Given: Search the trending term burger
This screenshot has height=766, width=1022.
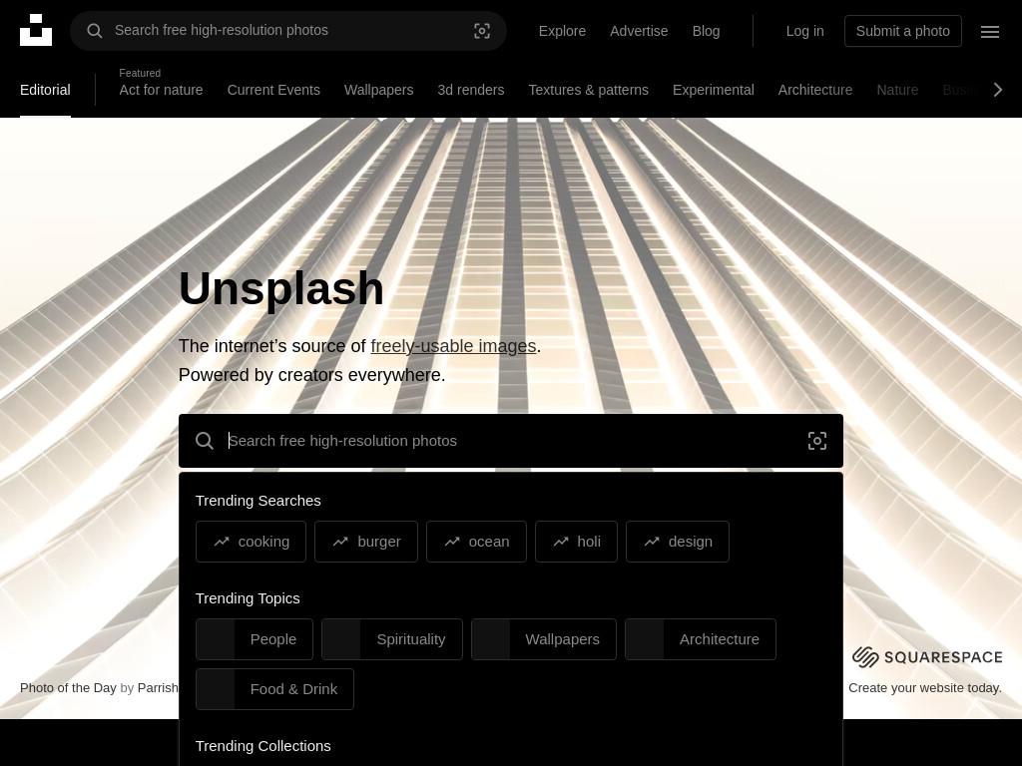Looking at the screenshot, I should click(x=366, y=542).
